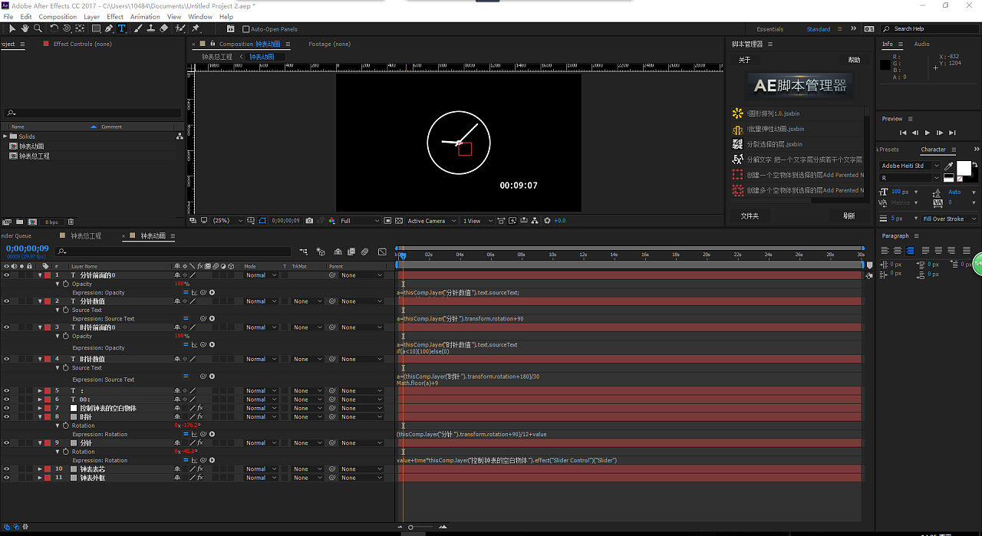Image resolution: width=982 pixels, height=536 pixels.
Task: Open the Graph Editor in the timeline
Action: [x=382, y=251]
